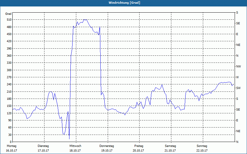The width and height of the screenshot is (247, 154).
Task: Pick the '330' y-axis value
Action: (x=10, y=63)
